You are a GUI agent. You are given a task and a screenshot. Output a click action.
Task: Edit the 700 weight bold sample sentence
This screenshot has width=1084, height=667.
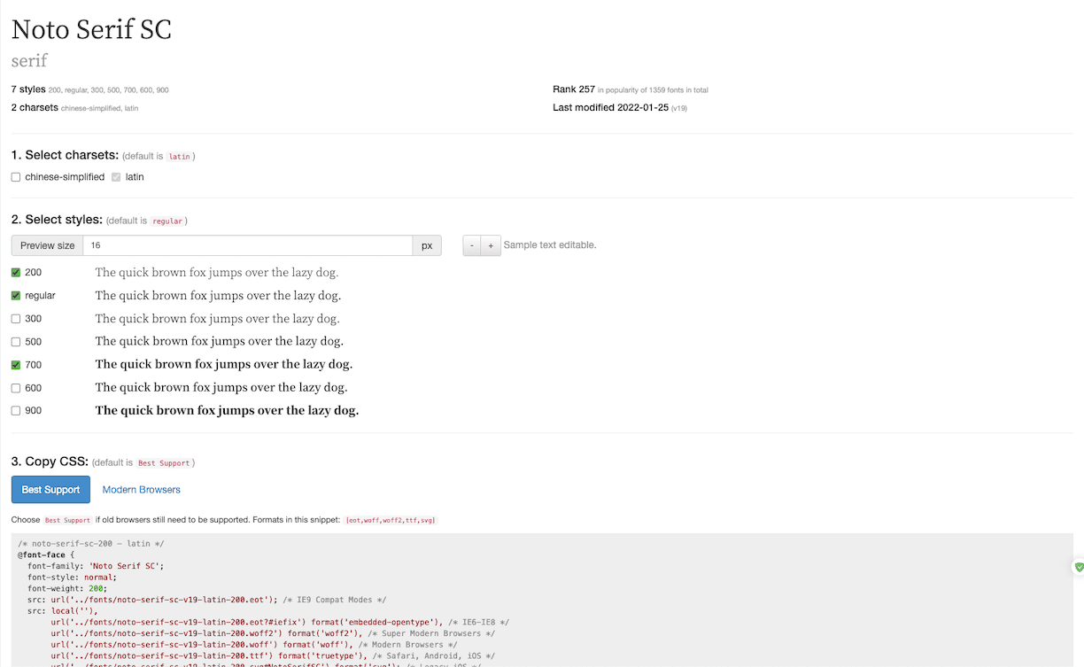click(x=224, y=365)
